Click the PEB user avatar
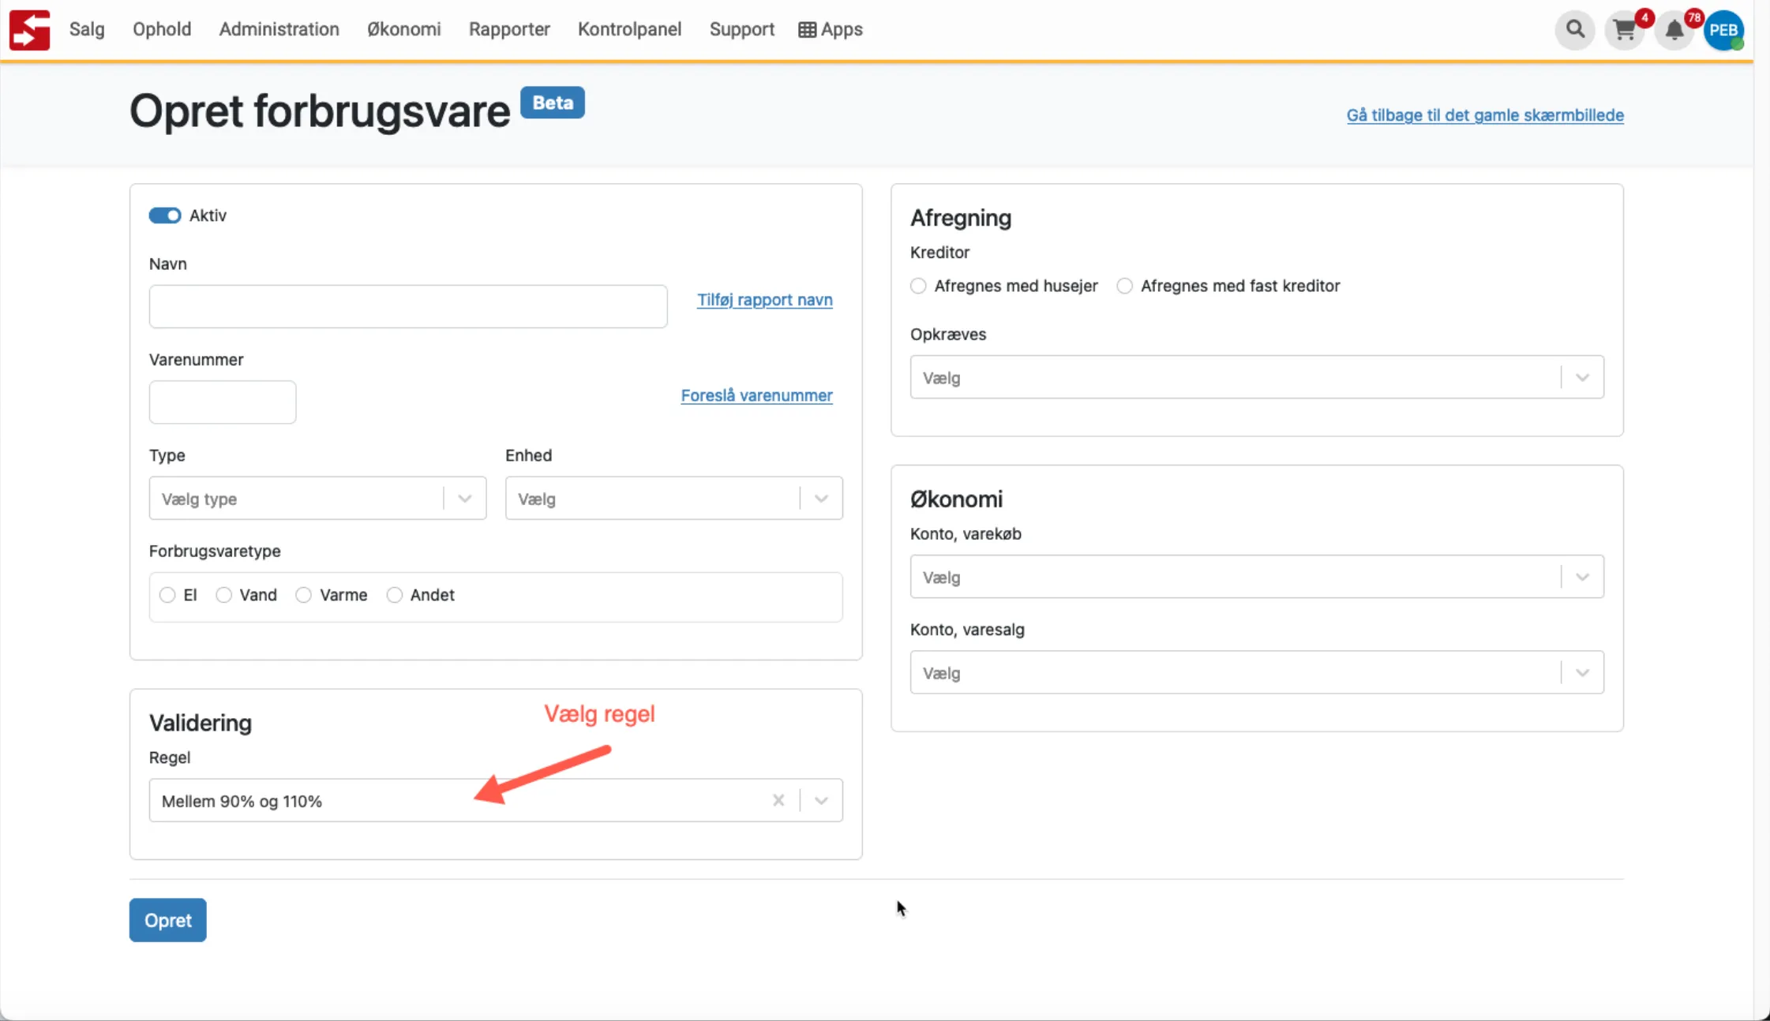 (1723, 31)
